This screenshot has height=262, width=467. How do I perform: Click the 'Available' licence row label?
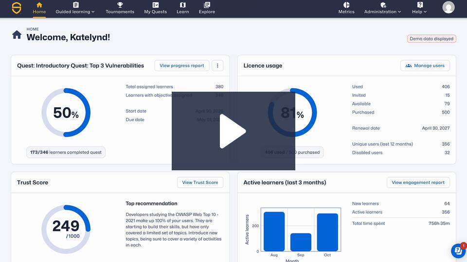[x=361, y=104]
